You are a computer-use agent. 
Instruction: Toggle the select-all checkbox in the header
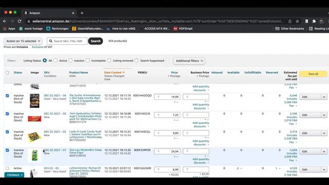pos(7,72)
